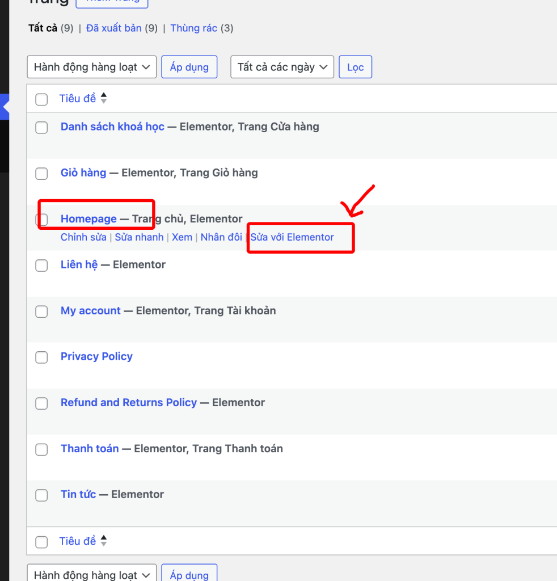
Task: Select the Privacy Policy row checkbox
Action: tap(41, 357)
